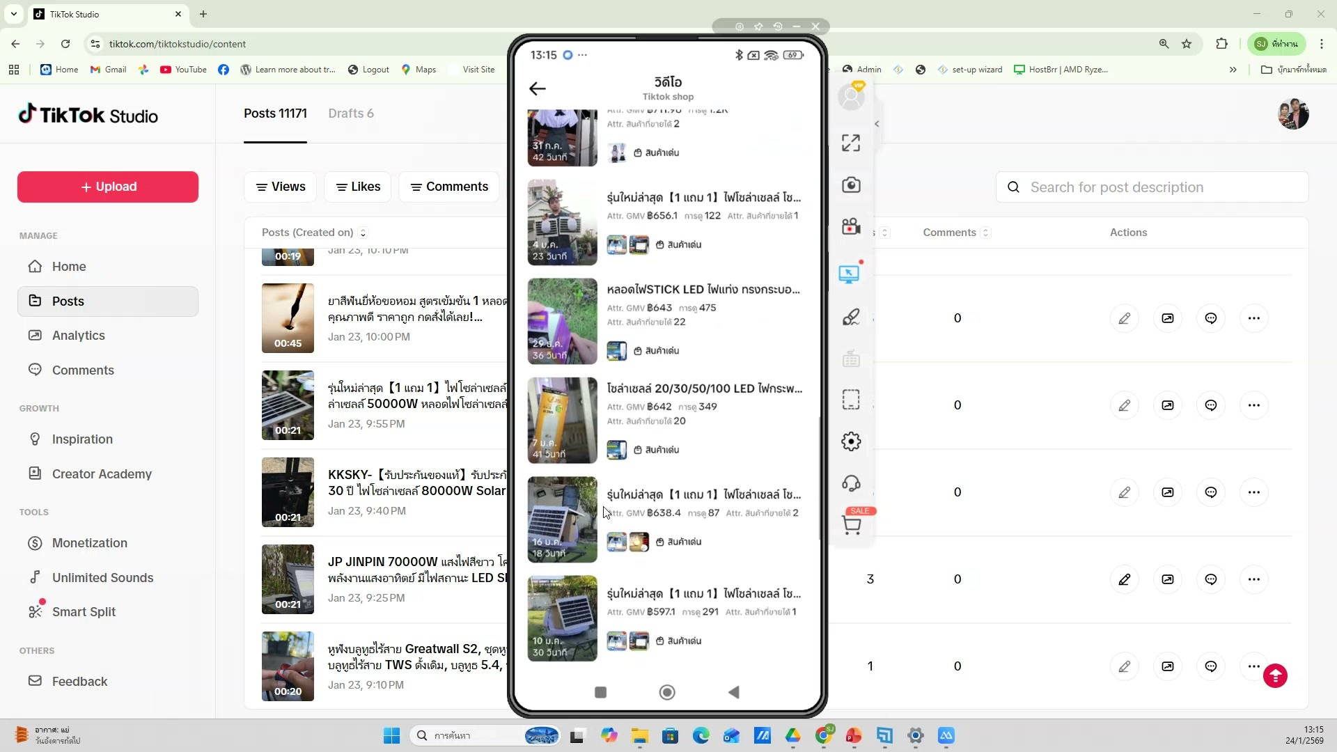Open the mirroring settings gear
Screen dimensions: 1337x752
point(851,441)
